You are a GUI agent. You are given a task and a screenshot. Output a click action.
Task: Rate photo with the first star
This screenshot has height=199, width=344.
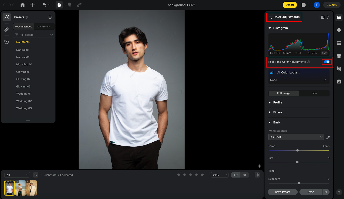[x=179, y=175]
